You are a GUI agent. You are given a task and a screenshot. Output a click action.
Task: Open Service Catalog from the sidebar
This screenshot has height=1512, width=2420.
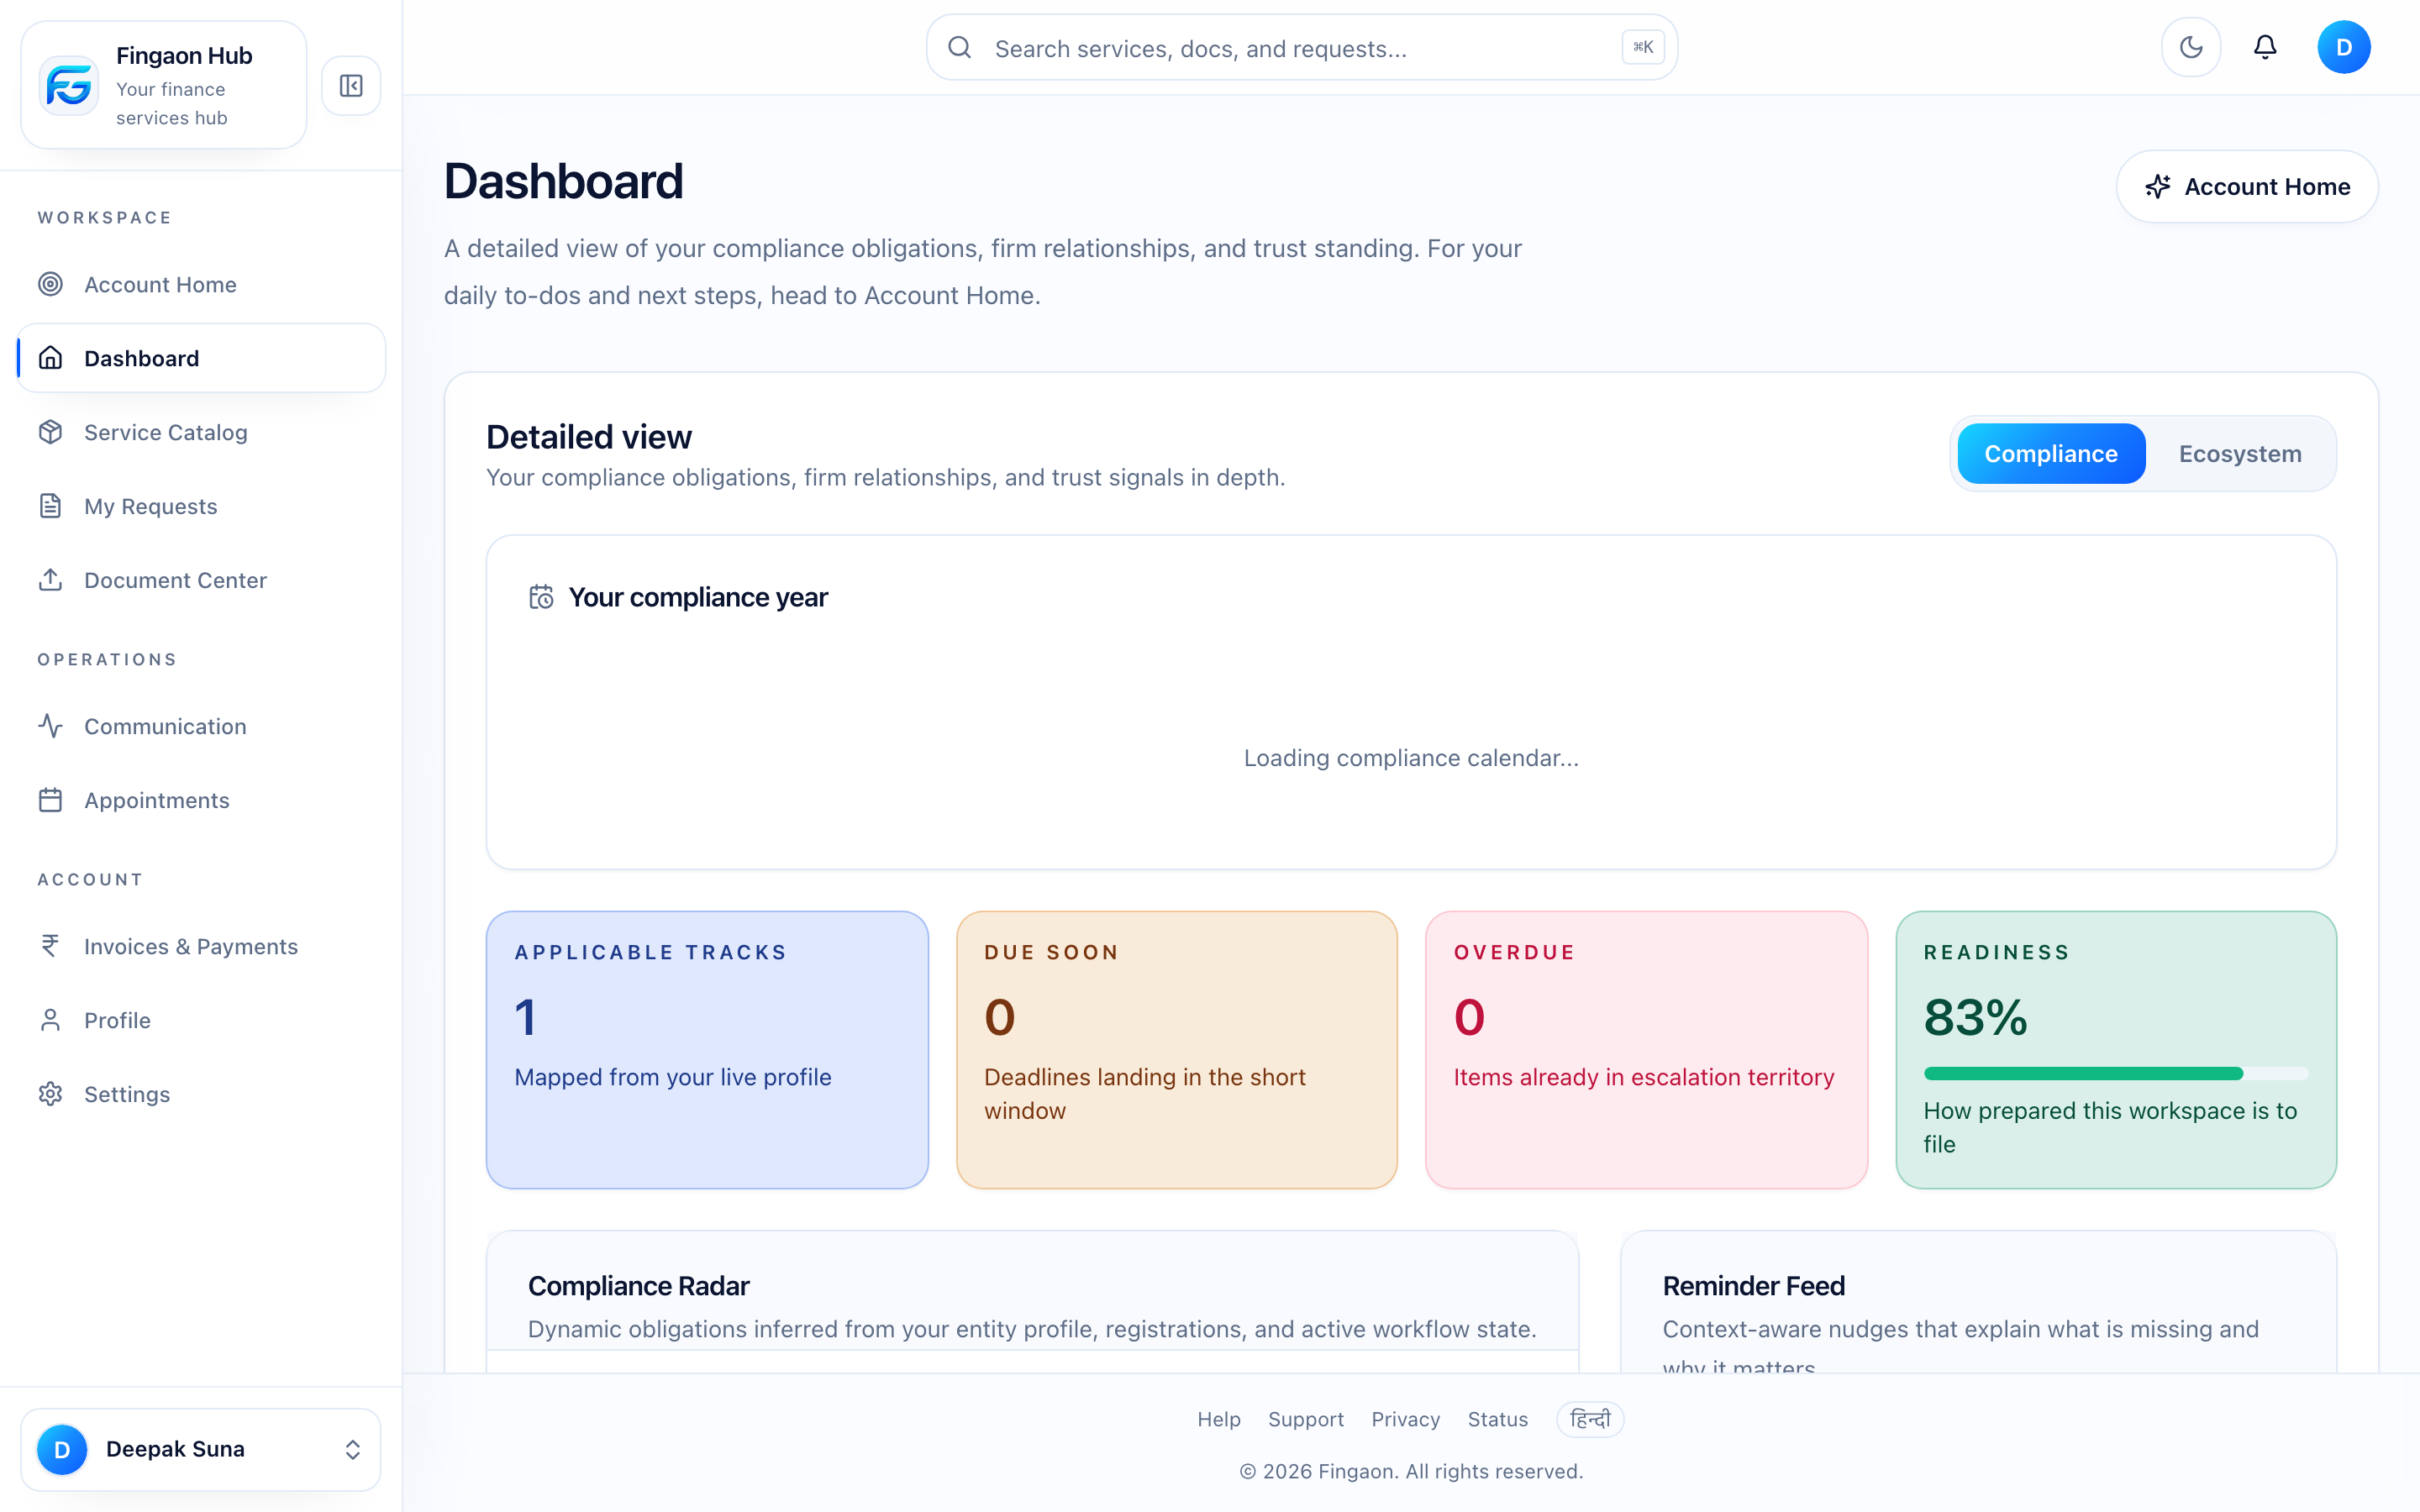tap(201, 432)
